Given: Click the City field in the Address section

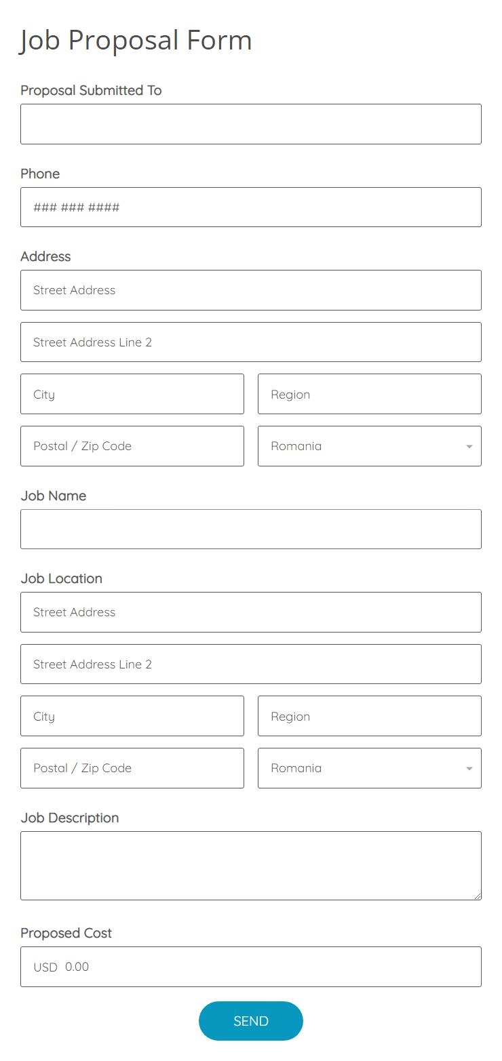Looking at the screenshot, I should (132, 394).
